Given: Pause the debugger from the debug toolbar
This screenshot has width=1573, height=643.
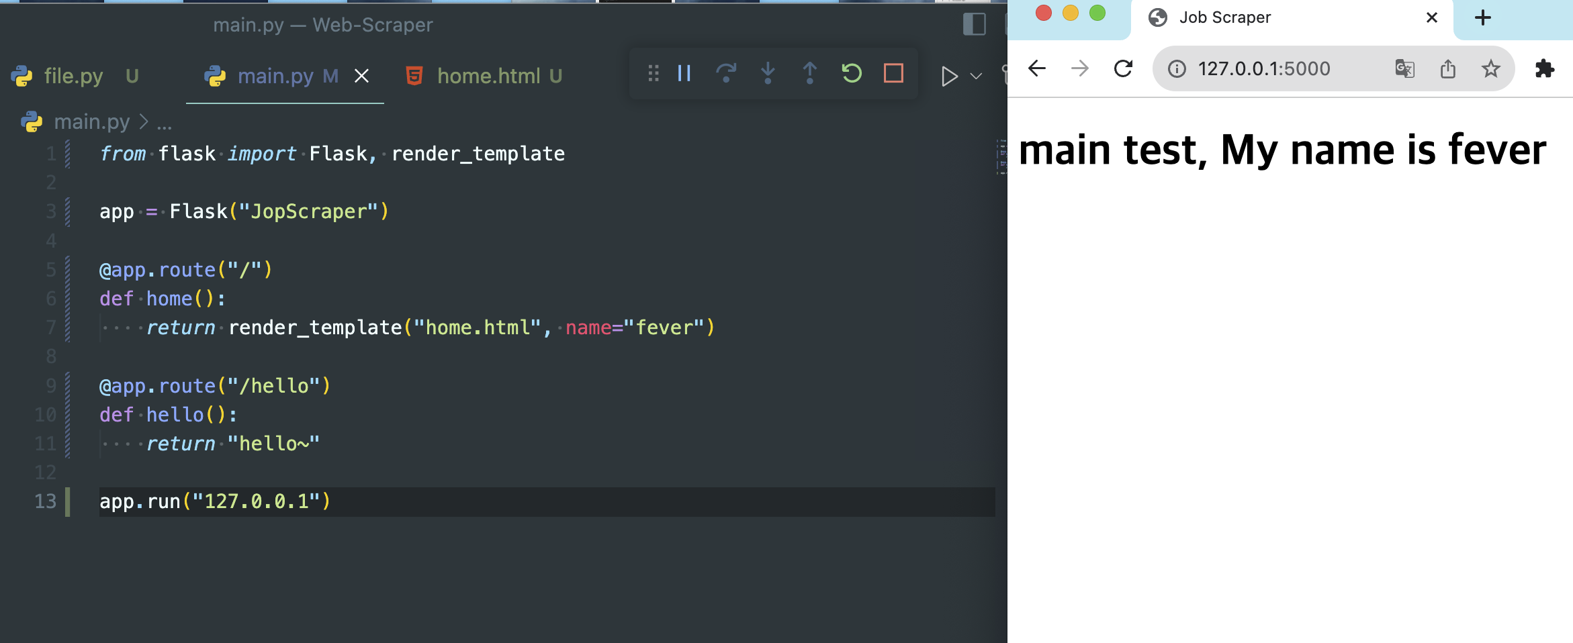Looking at the screenshot, I should [684, 73].
